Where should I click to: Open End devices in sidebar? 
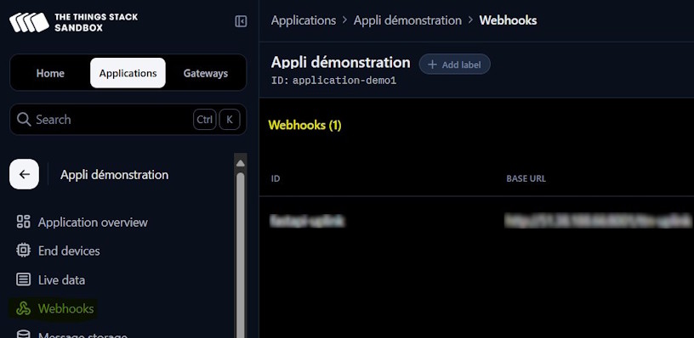click(x=58, y=251)
